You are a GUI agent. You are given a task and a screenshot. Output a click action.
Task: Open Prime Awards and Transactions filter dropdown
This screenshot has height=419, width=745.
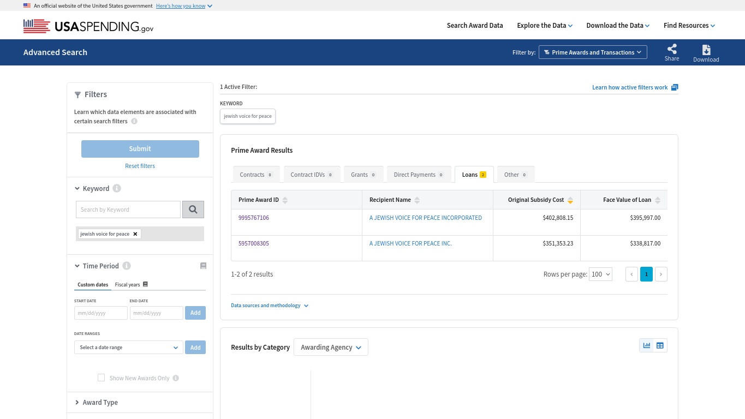click(x=593, y=52)
